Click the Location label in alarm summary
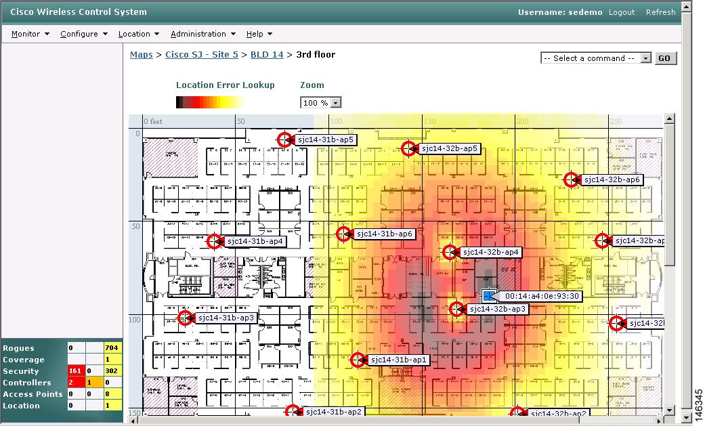Viewport: 705px width, 426px height. pos(21,406)
